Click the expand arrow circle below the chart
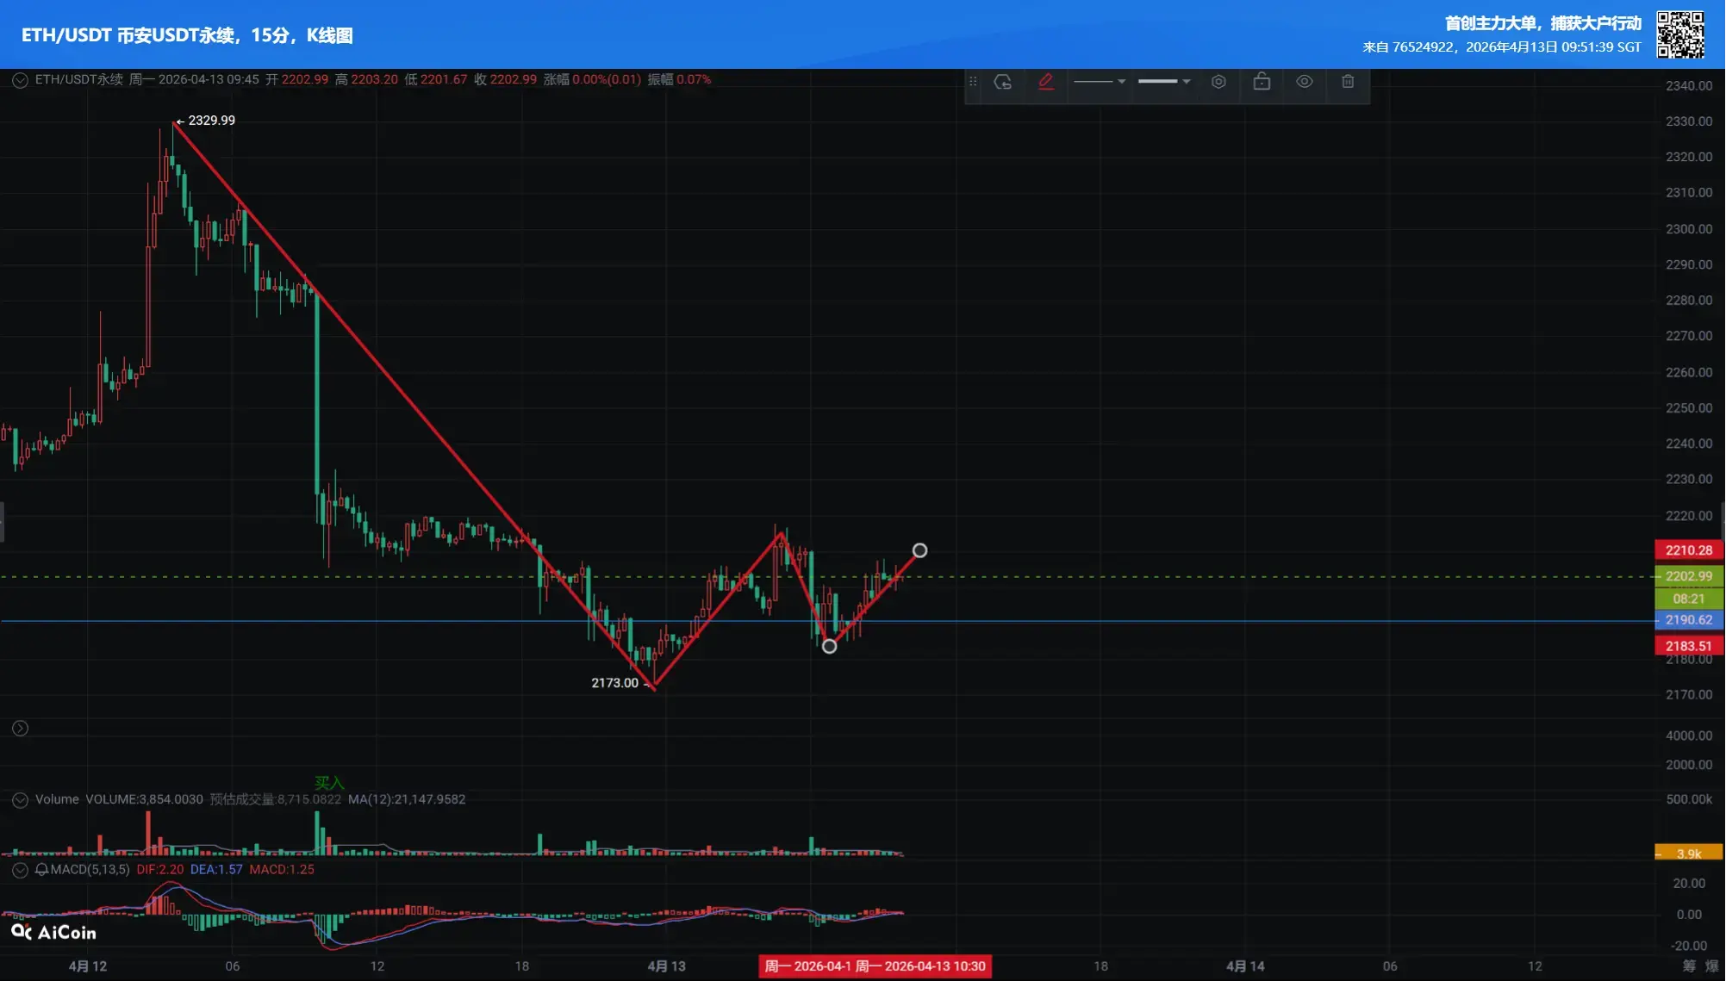The width and height of the screenshot is (1726, 981). (20, 729)
